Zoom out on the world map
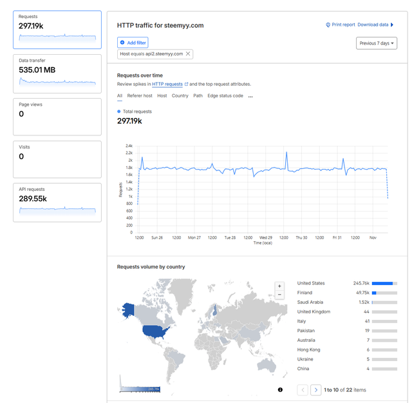 tap(279, 295)
